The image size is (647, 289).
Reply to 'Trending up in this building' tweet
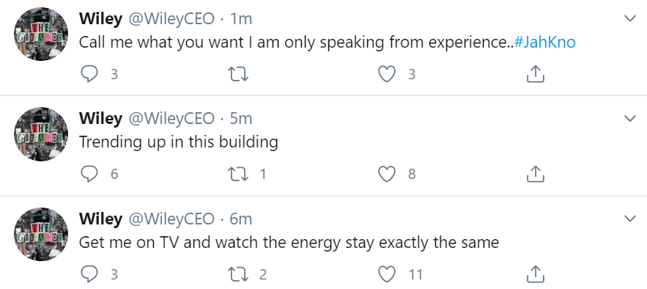coord(89,175)
